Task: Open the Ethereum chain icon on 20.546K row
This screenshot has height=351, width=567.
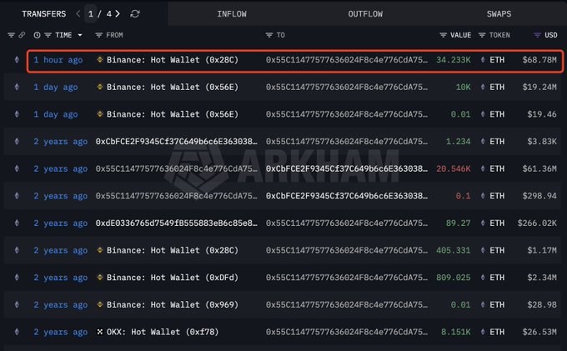Action: [17, 168]
